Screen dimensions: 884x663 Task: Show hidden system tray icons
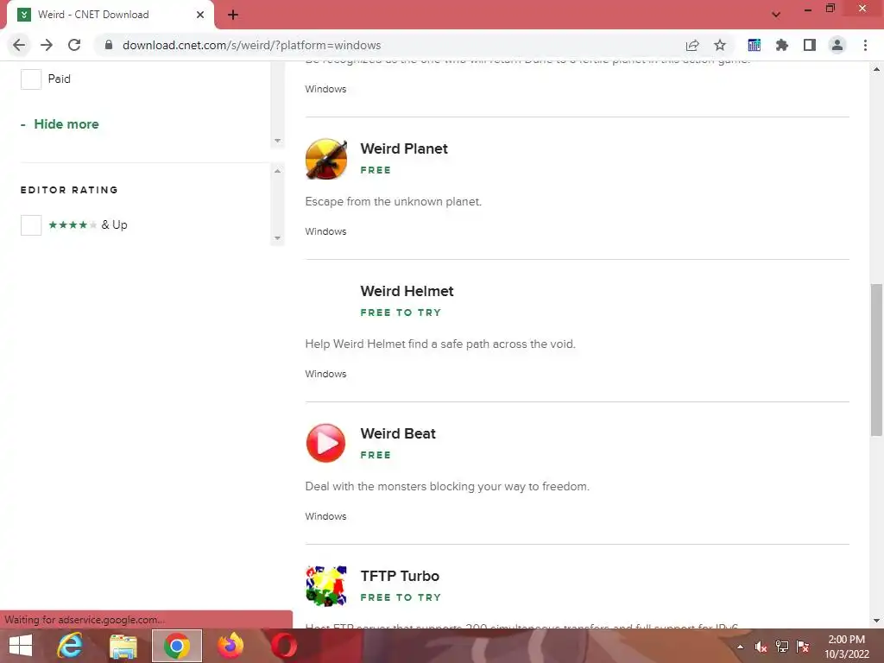point(740,647)
